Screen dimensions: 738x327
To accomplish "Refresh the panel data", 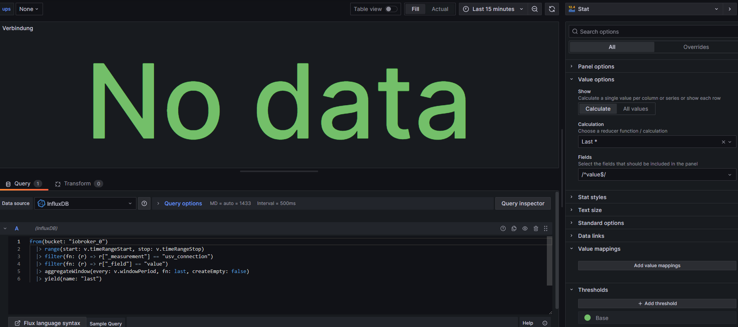I will pos(552,9).
